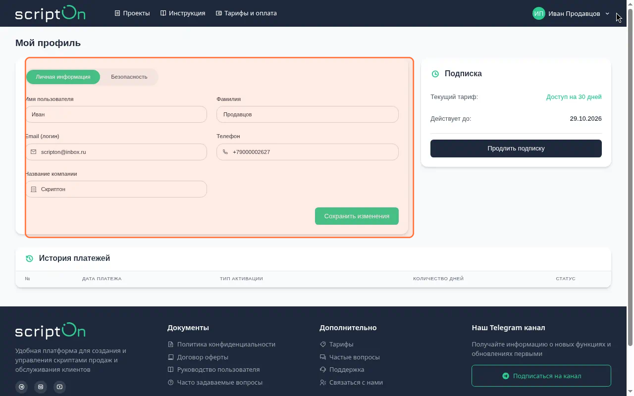
Task: Open the Договор оферты link
Action: point(198,357)
